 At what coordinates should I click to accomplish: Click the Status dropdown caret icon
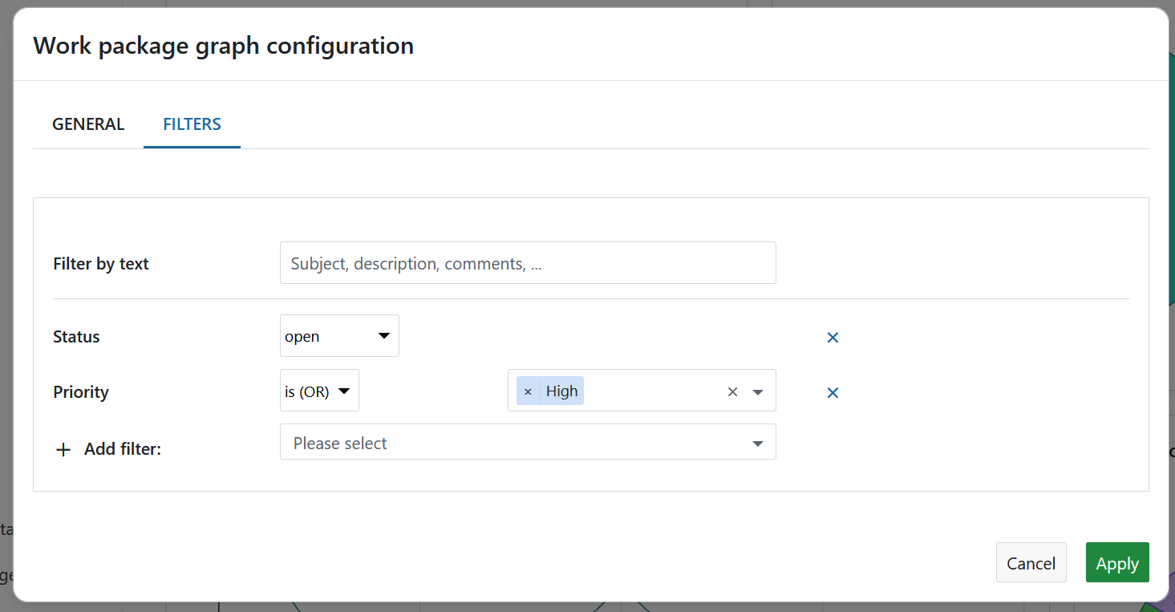(x=383, y=336)
